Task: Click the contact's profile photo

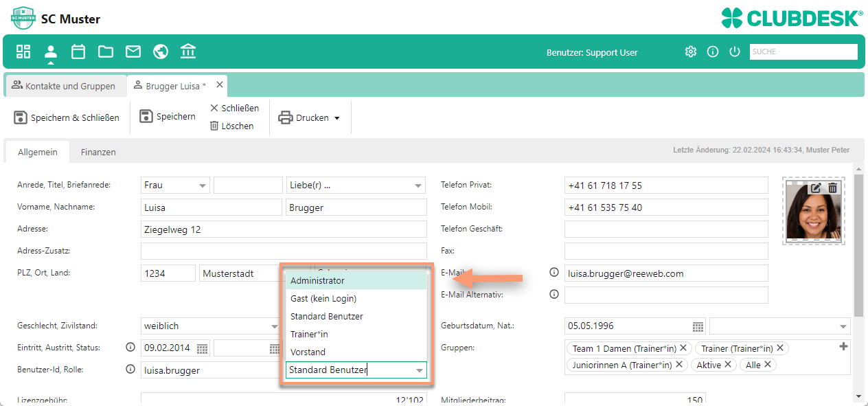Action: [x=814, y=212]
